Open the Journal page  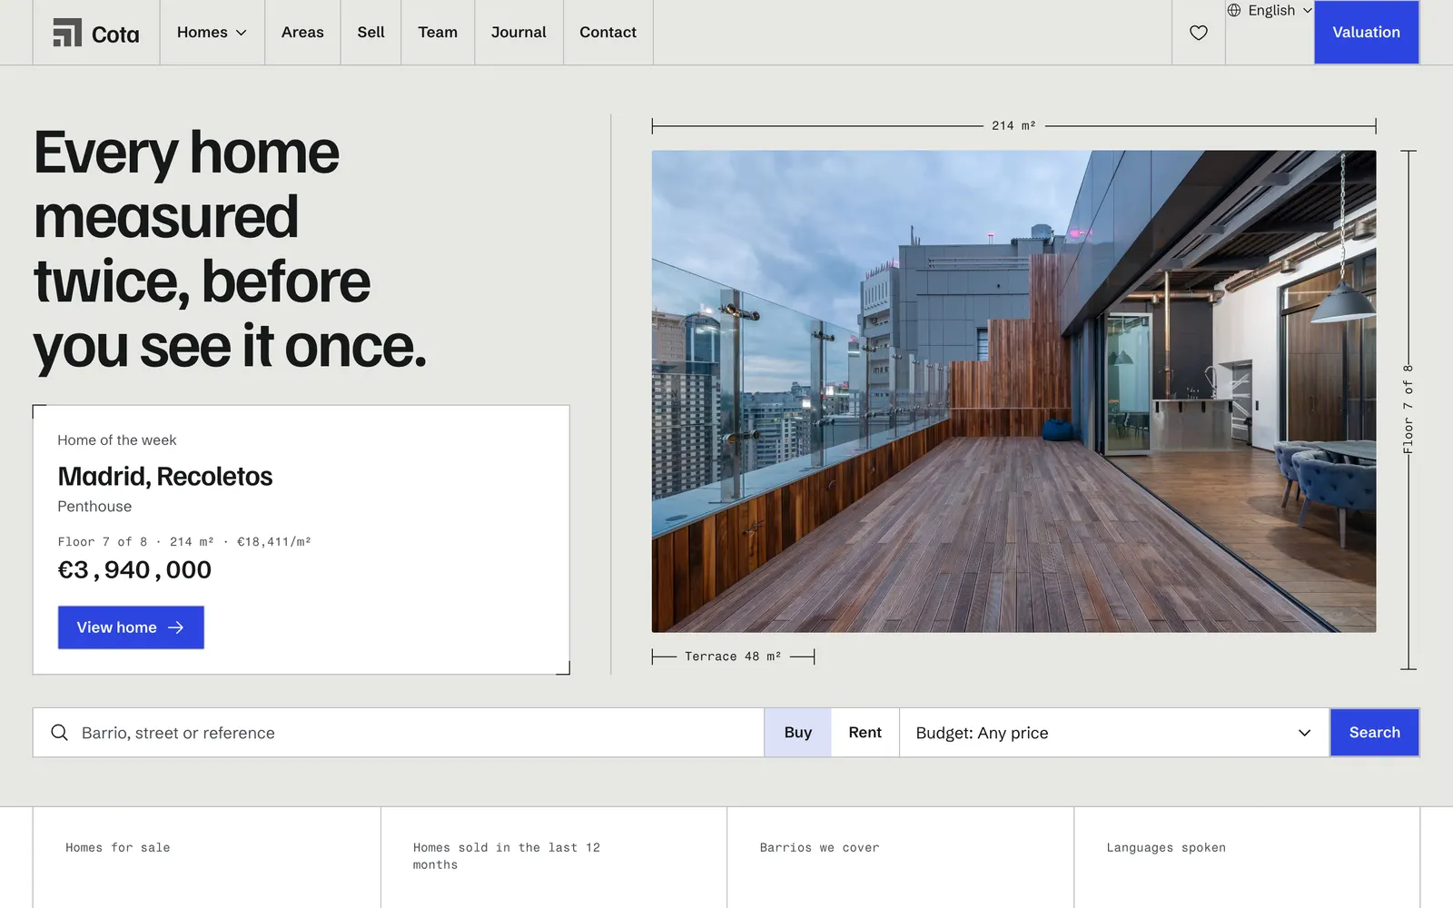pyautogui.click(x=519, y=33)
